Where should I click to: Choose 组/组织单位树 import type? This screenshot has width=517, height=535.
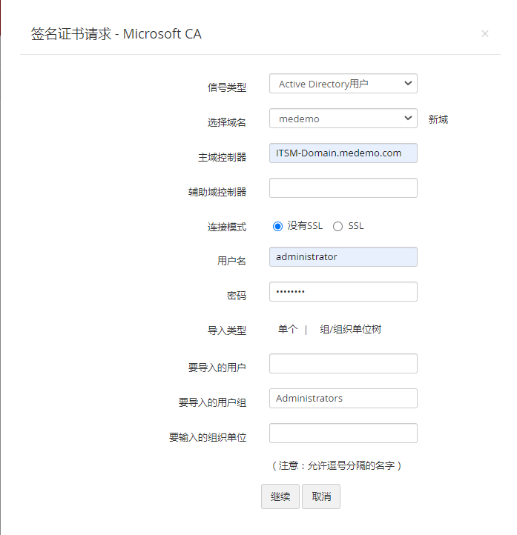pos(350,329)
